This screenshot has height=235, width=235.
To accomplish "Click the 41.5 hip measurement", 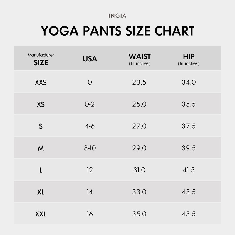I will pyautogui.click(x=189, y=170).
